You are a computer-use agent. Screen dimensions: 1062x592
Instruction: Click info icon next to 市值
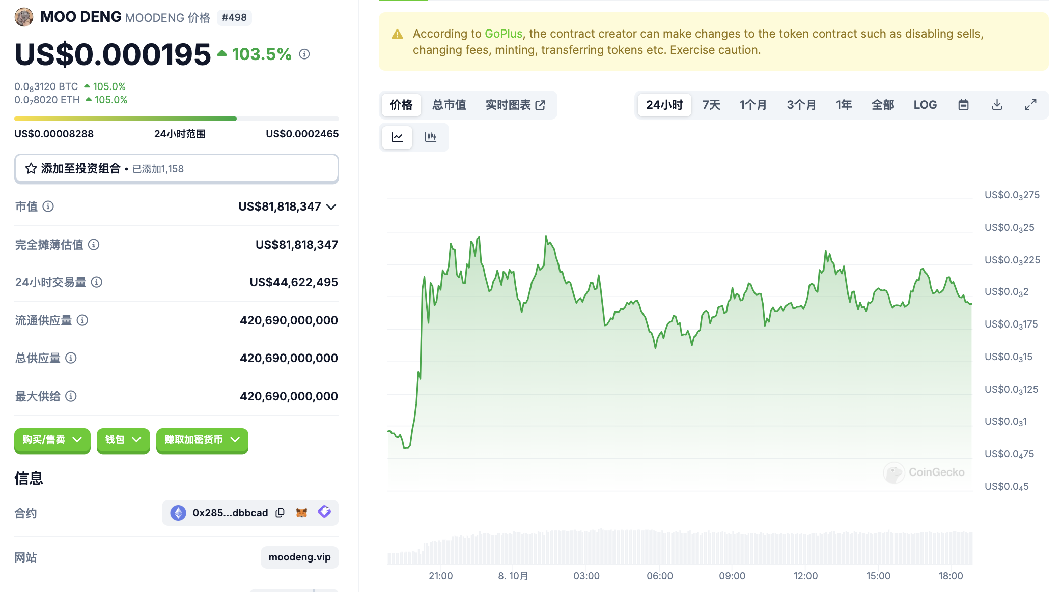(x=48, y=206)
